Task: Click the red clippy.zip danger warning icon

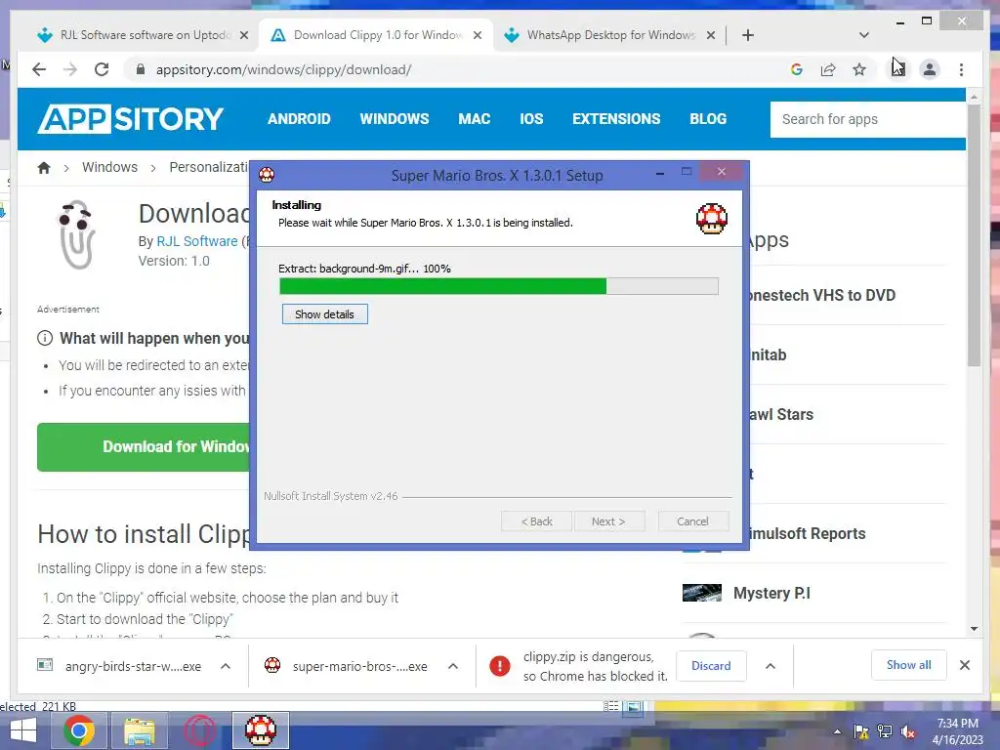Action: click(500, 666)
